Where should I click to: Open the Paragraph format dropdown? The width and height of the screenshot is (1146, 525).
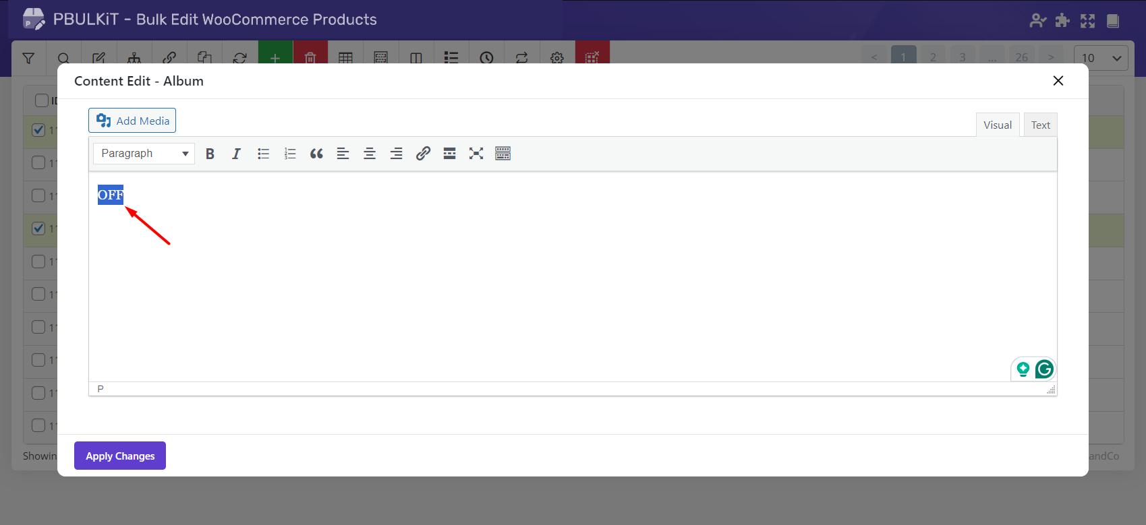[x=144, y=154]
